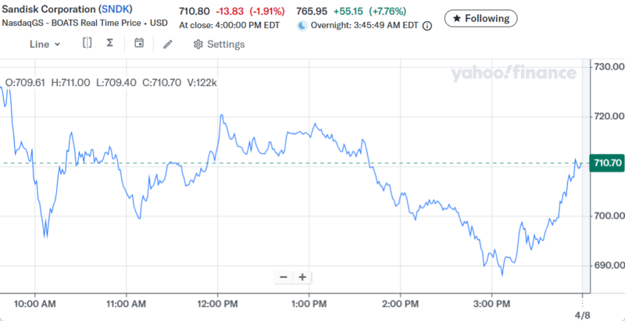
Task: Open the calendar events icon
Action: click(x=139, y=43)
